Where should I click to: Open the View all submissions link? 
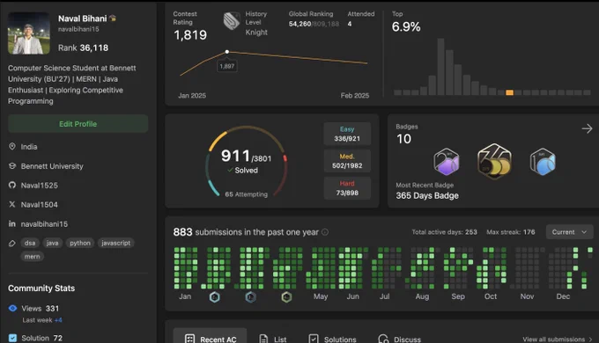pos(558,339)
